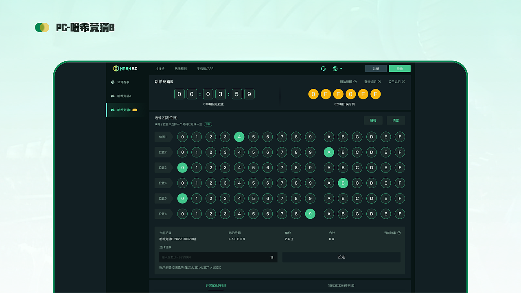Expand the language dropdown arrow
The width and height of the screenshot is (521, 293).
point(341,69)
